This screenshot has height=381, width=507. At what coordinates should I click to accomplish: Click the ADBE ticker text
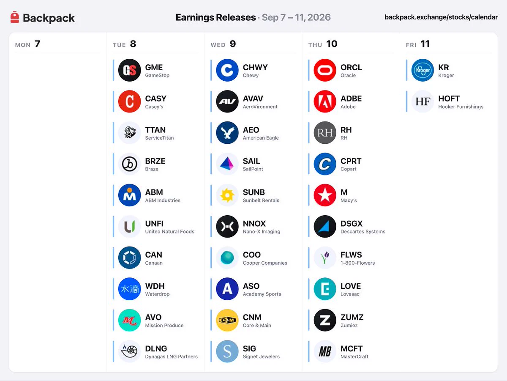tap(351, 99)
